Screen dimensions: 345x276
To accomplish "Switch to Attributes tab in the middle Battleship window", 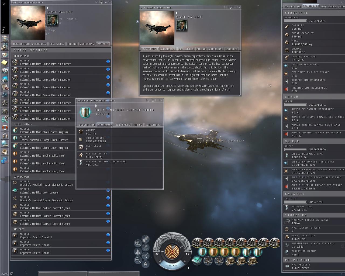I will pos(168,49).
